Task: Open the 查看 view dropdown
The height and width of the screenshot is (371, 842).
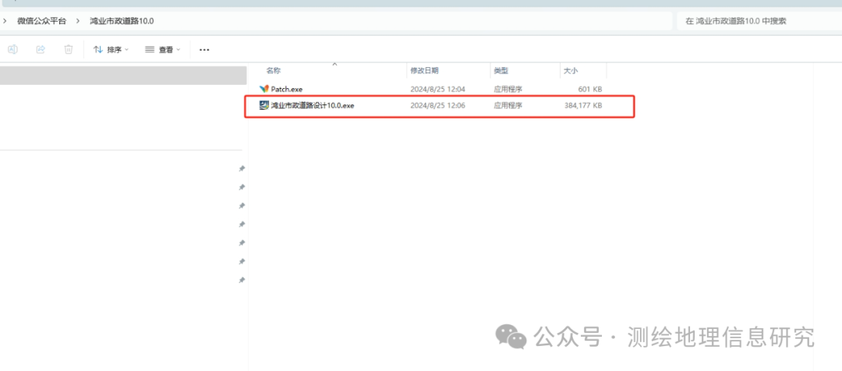Action: tap(163, 49)
